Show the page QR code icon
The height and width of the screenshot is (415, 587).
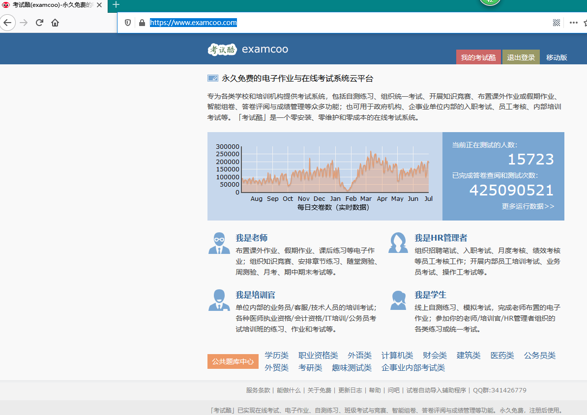point(557,23)
